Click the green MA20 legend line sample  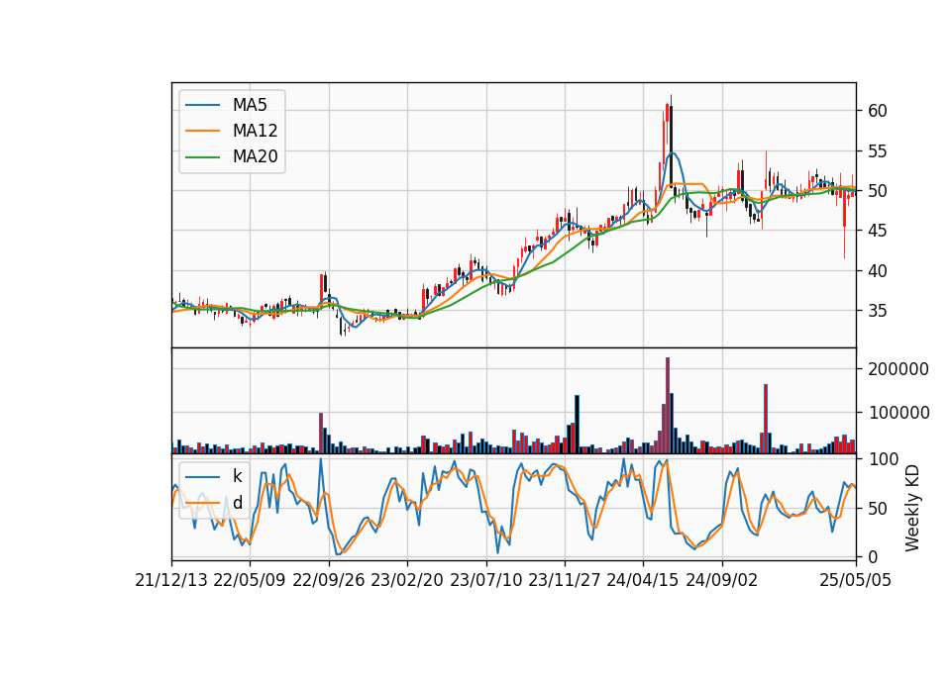click(202, 156)
